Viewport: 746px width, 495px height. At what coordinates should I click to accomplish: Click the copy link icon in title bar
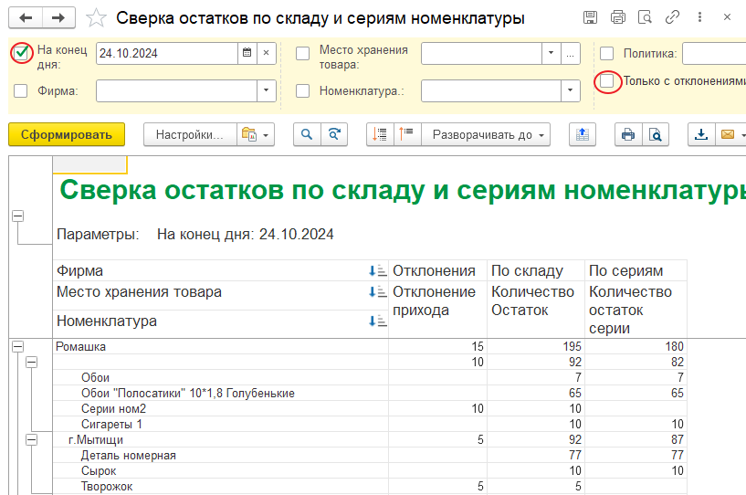coord(673,17)
